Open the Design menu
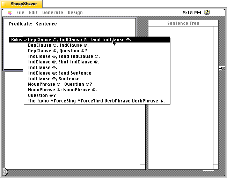 pos(75,13)
